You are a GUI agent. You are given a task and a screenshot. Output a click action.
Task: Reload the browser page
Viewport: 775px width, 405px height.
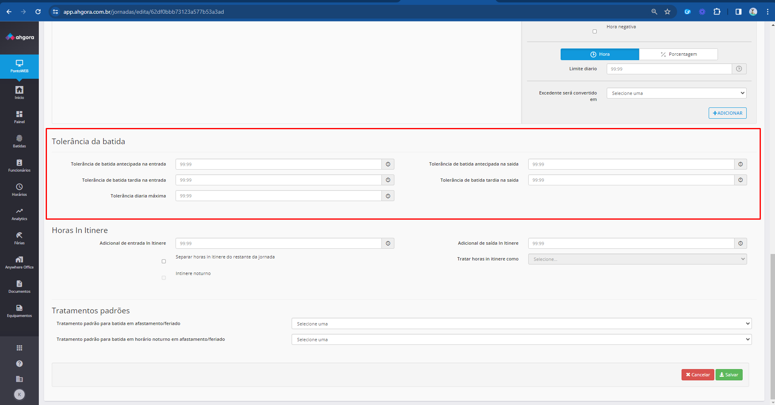(x=38, y=12)
